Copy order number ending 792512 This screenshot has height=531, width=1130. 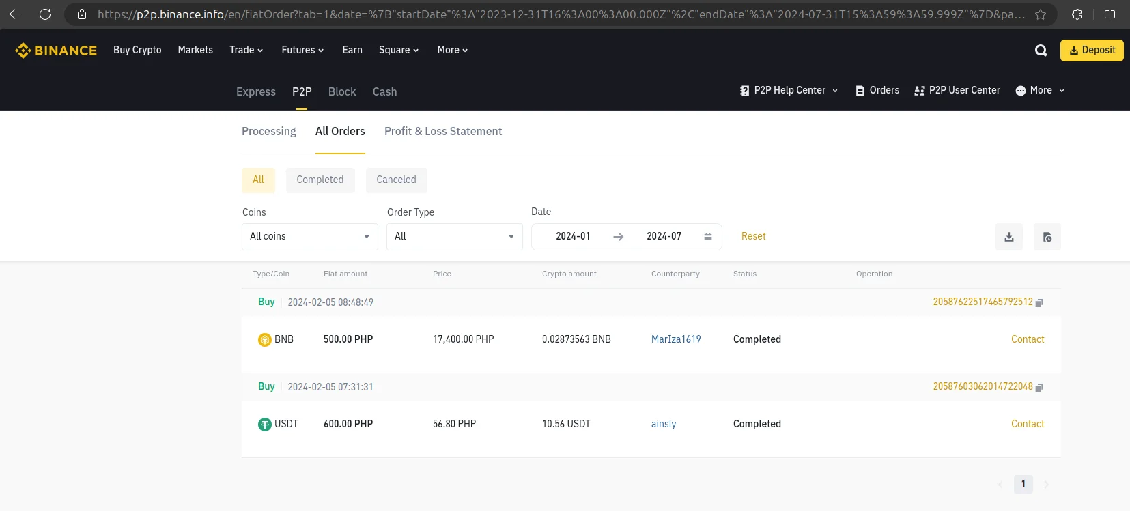click(1039, 302)
